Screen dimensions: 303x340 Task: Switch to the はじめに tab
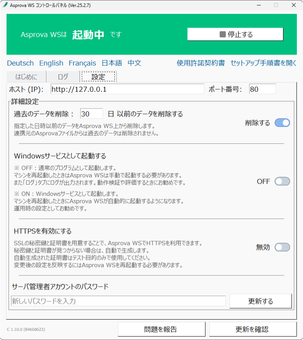pos(26,77)
